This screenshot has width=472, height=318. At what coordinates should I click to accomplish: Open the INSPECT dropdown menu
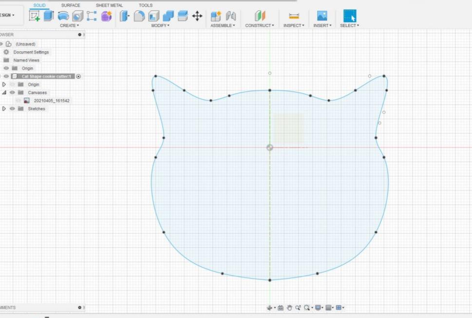coord(294,26)
